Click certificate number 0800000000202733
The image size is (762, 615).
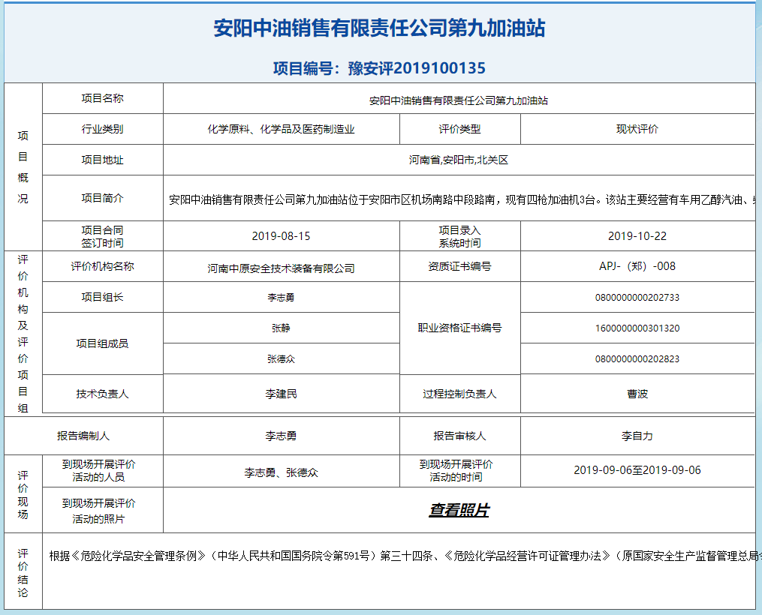coord(637,298)
